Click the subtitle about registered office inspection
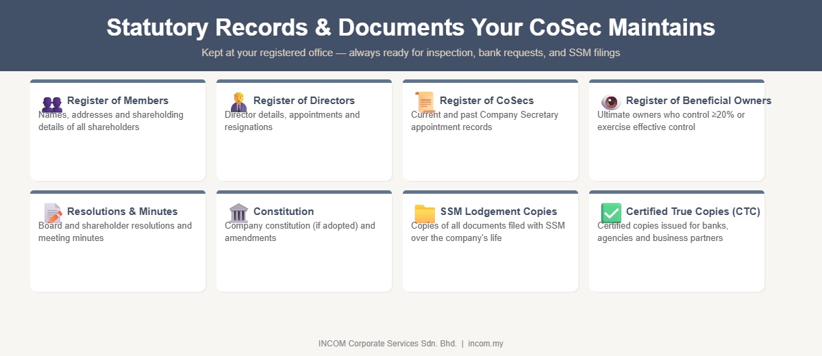822x356 pixels. click(411, 53)
